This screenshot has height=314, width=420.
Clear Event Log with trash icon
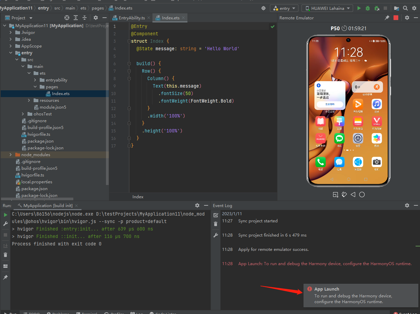[216, 224]
